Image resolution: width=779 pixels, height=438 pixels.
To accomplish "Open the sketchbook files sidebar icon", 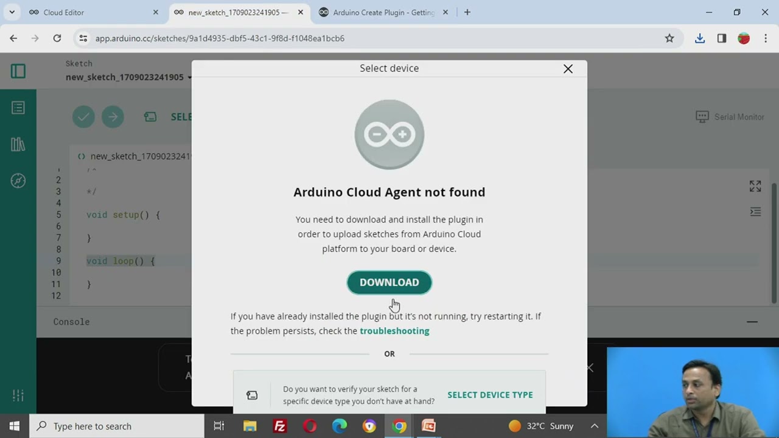I will pos(18,108).
